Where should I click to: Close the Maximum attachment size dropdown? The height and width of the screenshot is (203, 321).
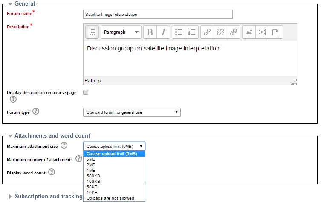click(x=114, y=146)
